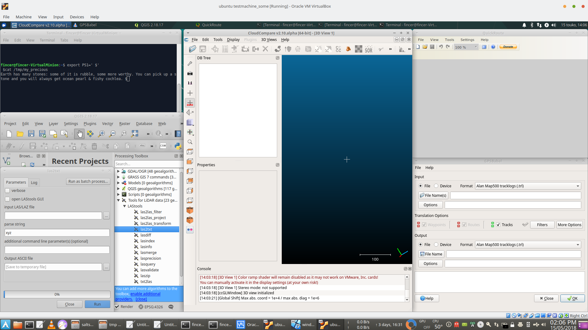Expand GRASS GIS 7 commands group

click(118, 177)
